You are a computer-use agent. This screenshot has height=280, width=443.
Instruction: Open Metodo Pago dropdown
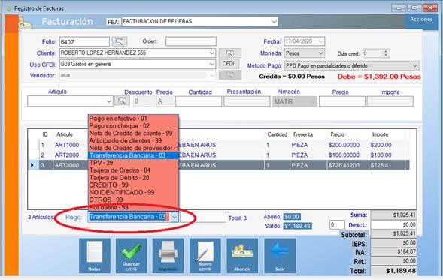(x=414, y=66)
